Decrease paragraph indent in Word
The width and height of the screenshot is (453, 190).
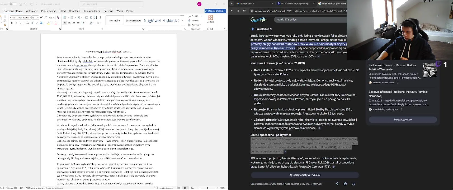coord(86,17)
